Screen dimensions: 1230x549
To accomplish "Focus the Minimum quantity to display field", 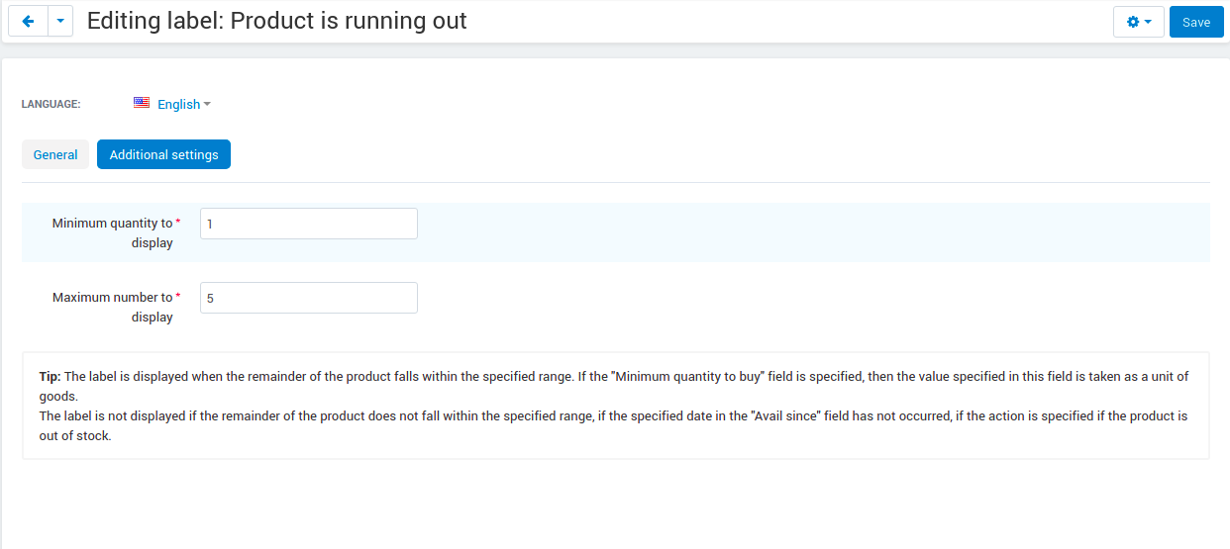I will (309, 224).
